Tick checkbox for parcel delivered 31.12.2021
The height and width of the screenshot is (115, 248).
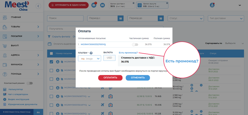click(51, 88)
